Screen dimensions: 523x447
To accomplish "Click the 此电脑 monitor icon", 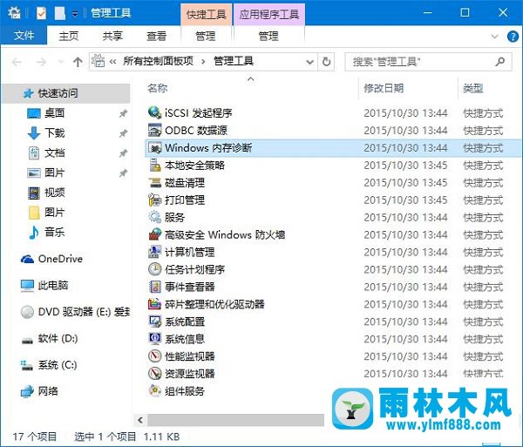I will (27, 286).
